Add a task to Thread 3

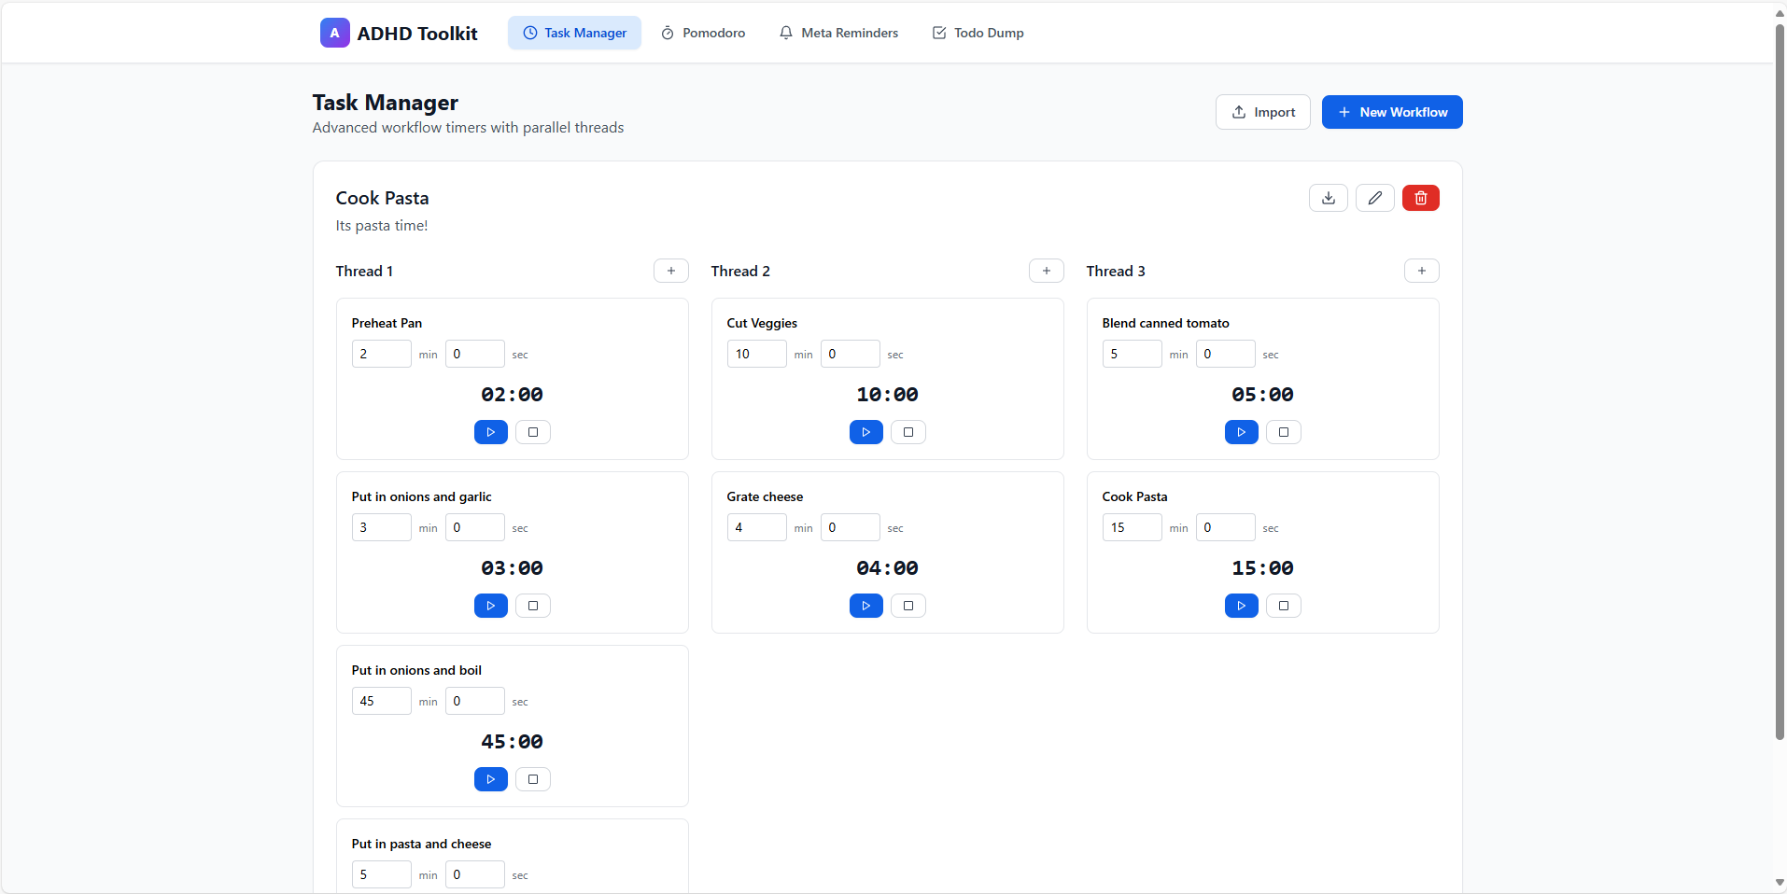[x=1422, y=271]
